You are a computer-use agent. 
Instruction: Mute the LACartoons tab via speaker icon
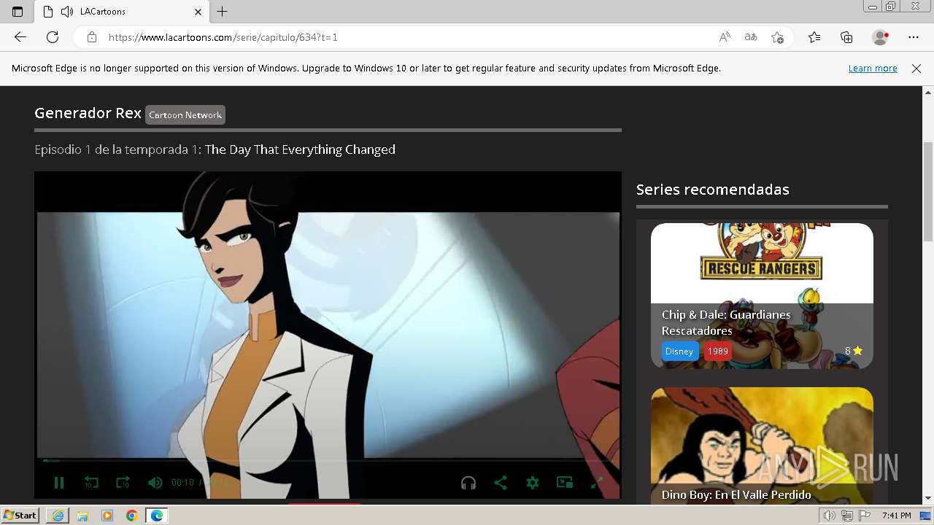tap(67, 12)
